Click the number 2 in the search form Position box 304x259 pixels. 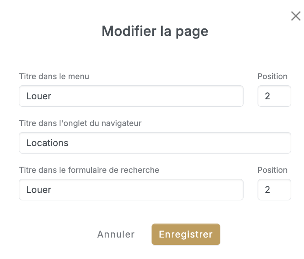(x=267, y=190)
